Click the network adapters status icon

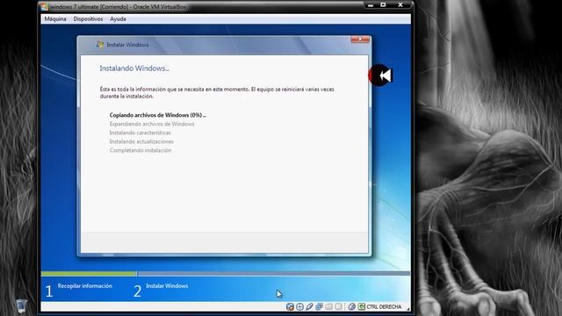pyautogui.click(x=319, y=306)
